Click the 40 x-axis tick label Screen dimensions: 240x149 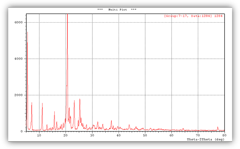point(119,135)
